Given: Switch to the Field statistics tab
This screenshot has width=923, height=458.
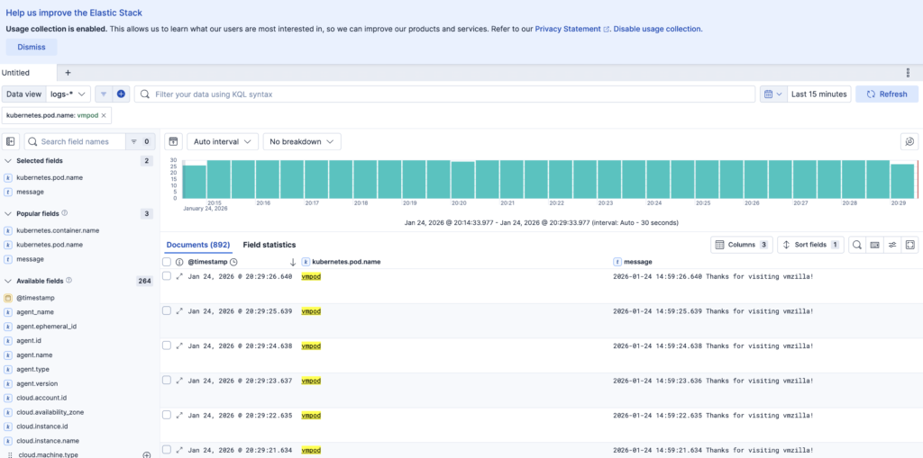Looking at the screenshot, I should coord(270,245).
